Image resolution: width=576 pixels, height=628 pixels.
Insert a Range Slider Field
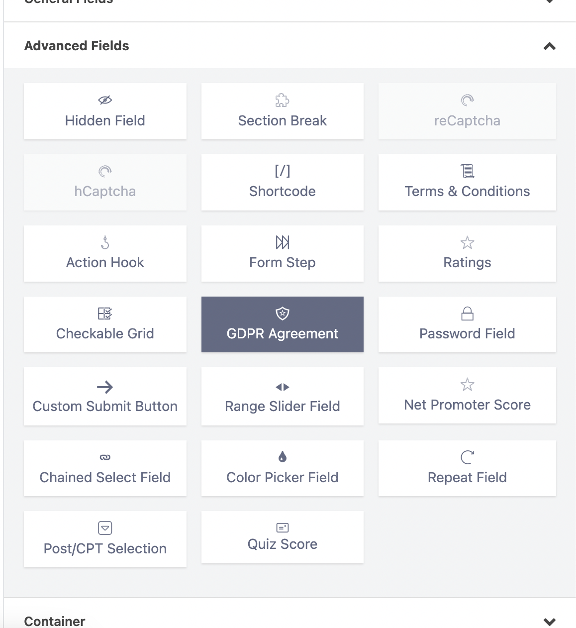tap(282, 397)
